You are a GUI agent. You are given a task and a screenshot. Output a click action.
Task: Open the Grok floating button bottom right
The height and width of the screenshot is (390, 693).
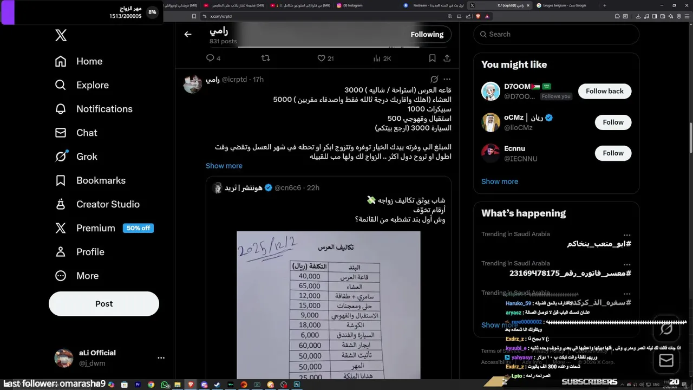[x=666, y=329]
